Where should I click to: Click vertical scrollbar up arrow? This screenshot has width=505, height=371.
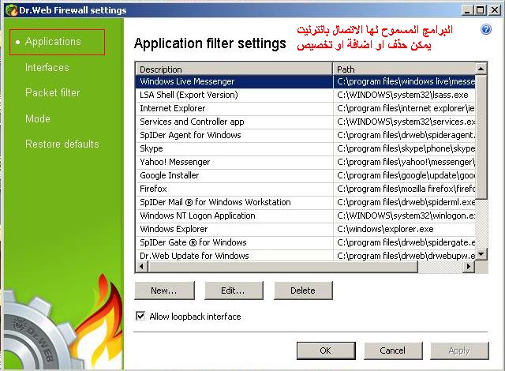point(481,69)
